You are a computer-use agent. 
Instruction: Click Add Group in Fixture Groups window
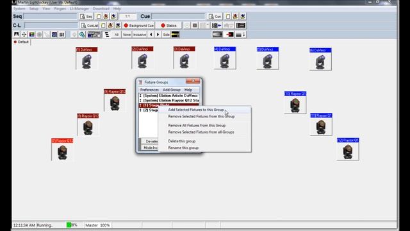[x=172, y=90]
